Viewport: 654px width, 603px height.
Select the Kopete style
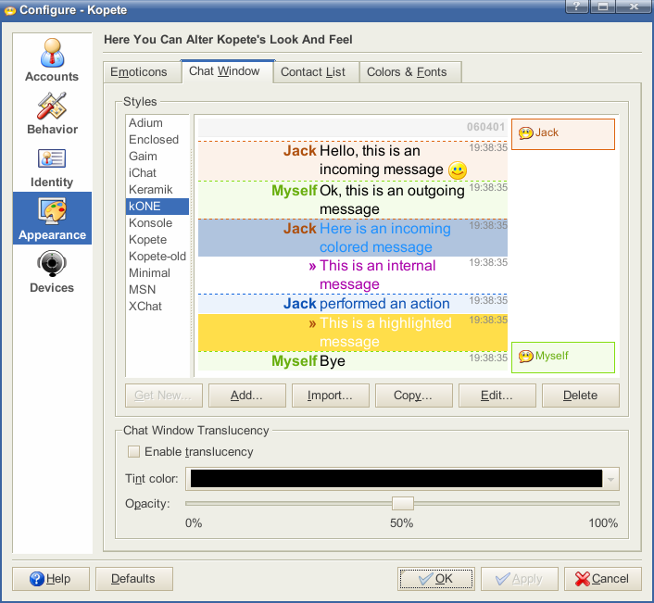[157, 240]
